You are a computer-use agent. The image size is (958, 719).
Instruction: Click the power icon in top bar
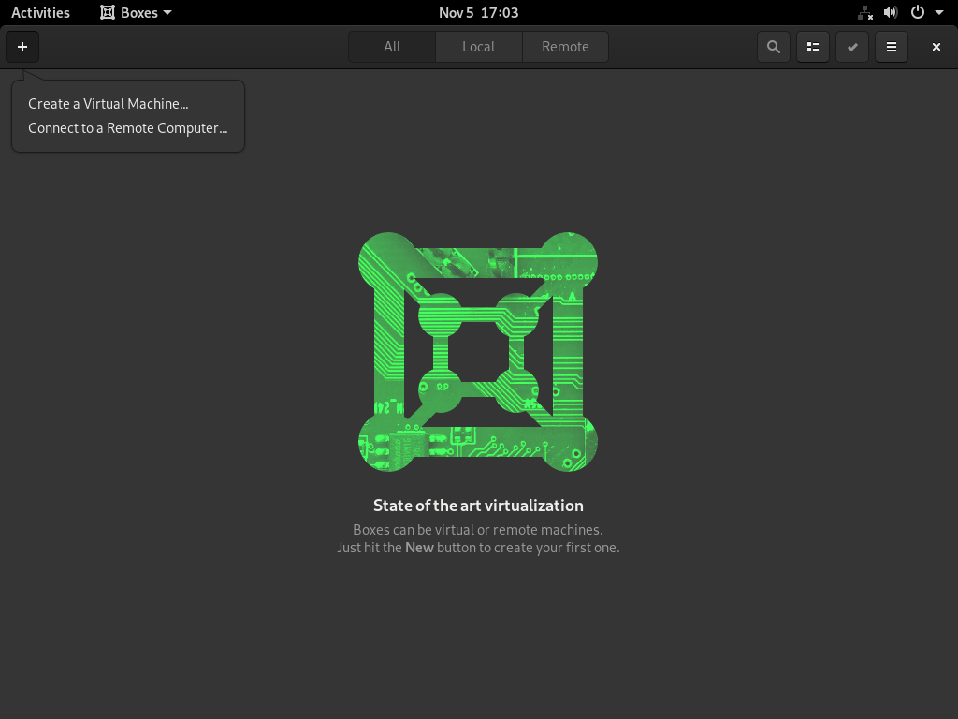point(917,13)
